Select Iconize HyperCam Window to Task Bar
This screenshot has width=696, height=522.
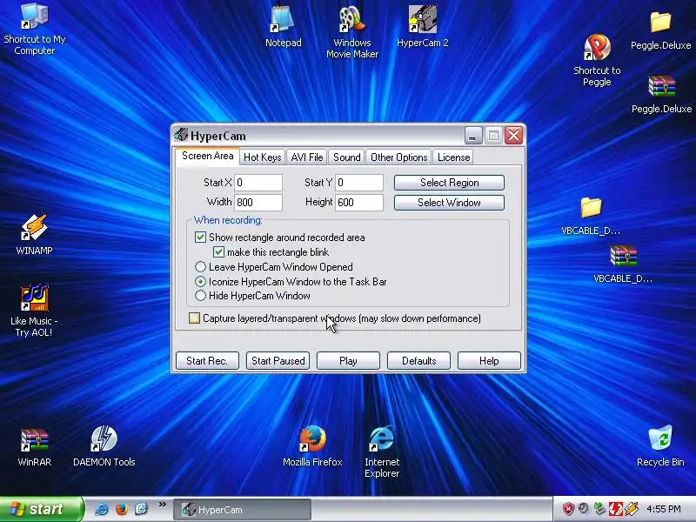200,281
